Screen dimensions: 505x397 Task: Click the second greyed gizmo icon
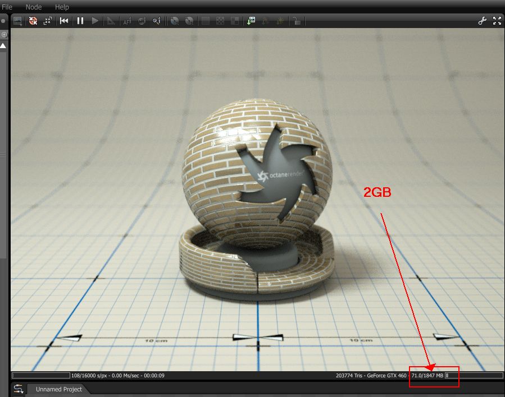tap(280, 21)
